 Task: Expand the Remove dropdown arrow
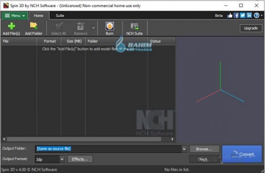[93, 28]
